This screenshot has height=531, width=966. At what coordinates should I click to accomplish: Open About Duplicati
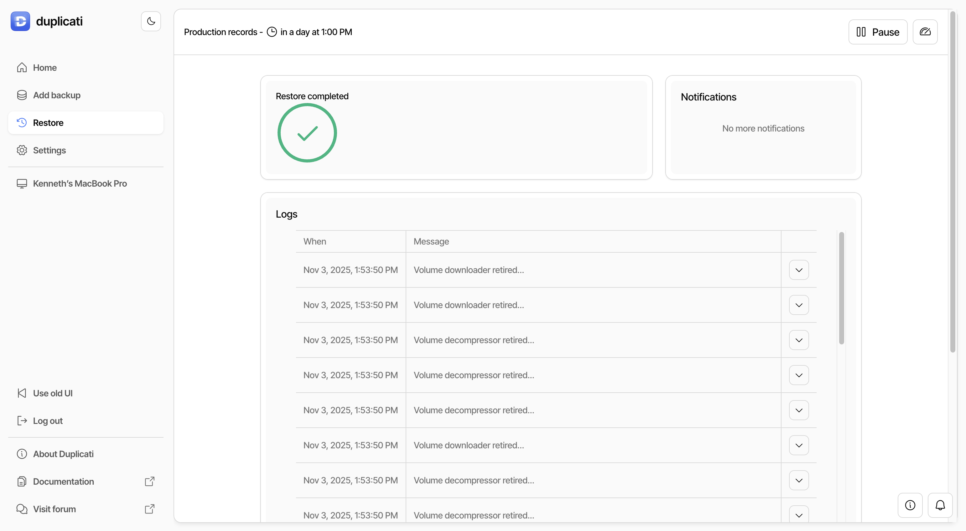tap(63, 454)
